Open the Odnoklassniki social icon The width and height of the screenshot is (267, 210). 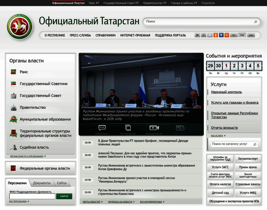pos(216,35)
